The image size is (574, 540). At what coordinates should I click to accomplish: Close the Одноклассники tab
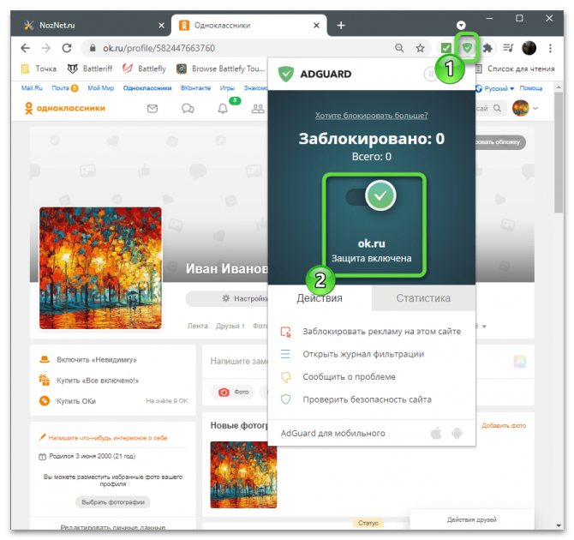coord(317,25)
